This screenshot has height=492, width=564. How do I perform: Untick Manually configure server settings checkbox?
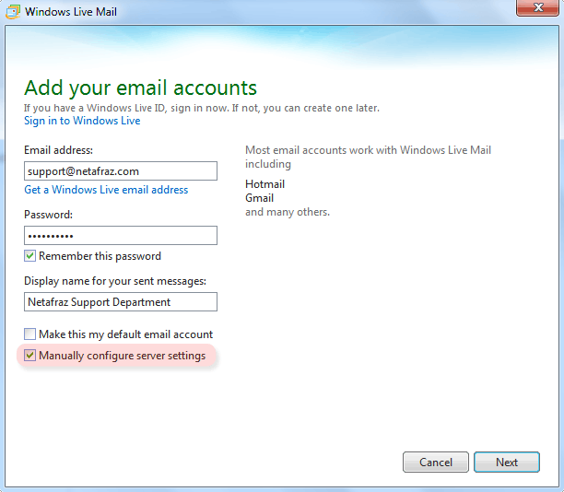29,356
